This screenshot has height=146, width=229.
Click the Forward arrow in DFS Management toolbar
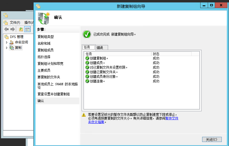[13, 29]
